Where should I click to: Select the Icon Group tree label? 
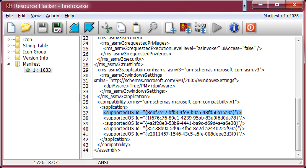34,52
